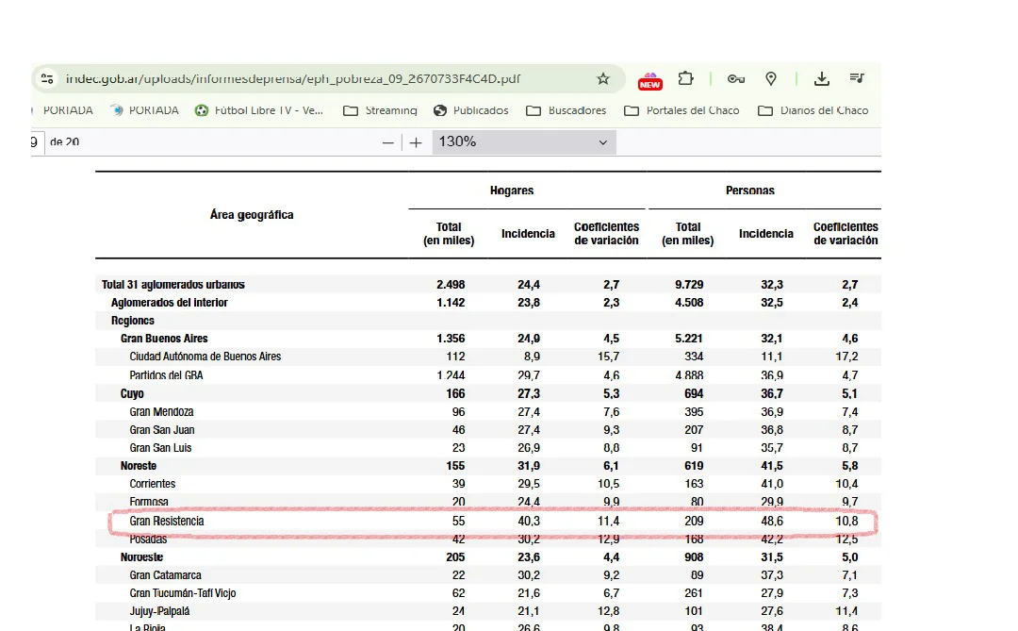Click the indec.gob.ar address bar URL
The image size is (1018, 631).
(x=293, y=78)
